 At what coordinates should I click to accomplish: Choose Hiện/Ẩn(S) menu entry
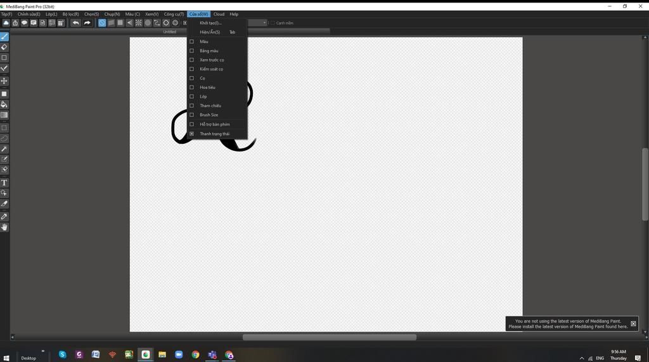pyautogui.click(x=217, y=32)
